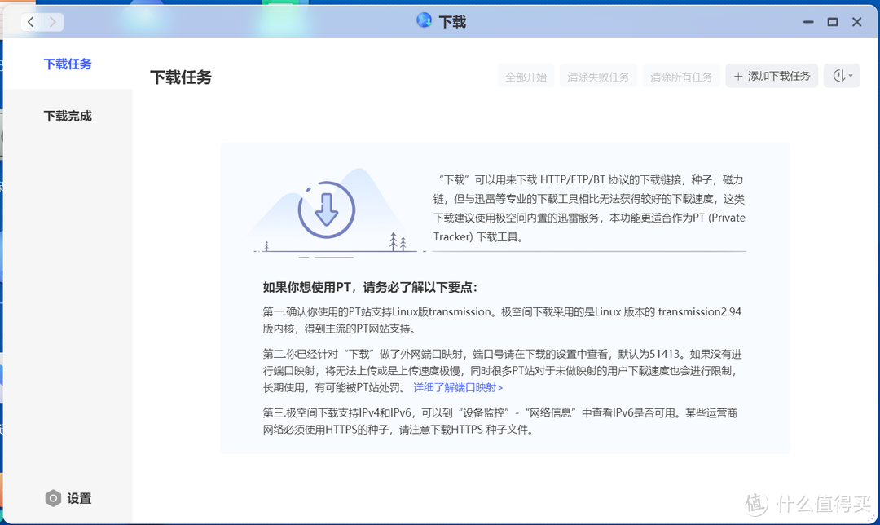
Task: Open the 详细了解端口映射 link
Action: [x=458, y=387]
